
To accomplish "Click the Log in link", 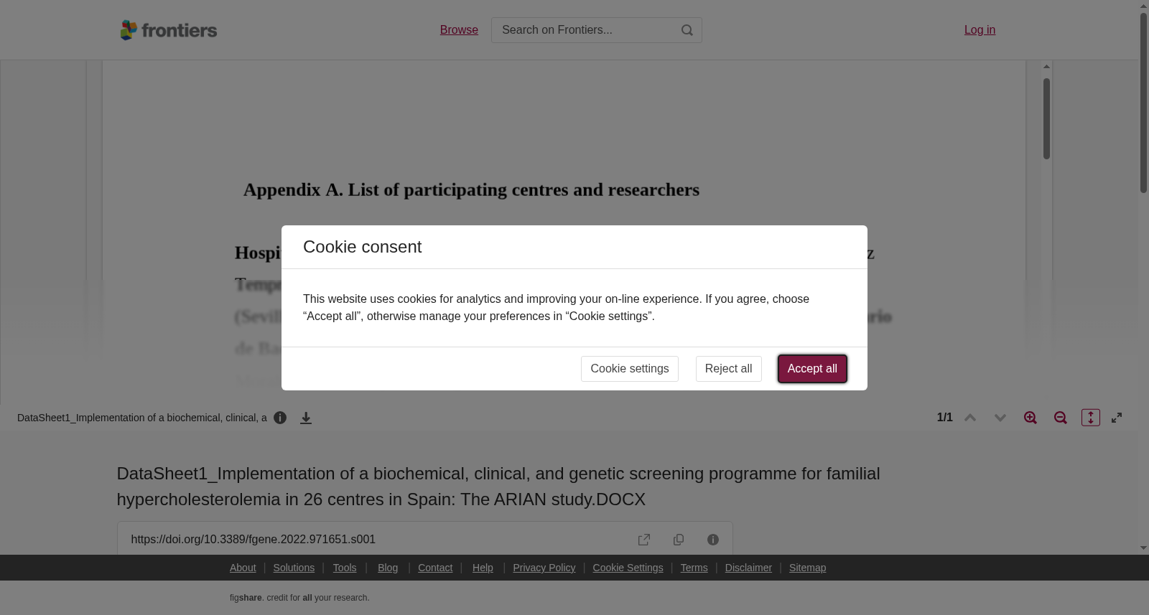I will 980,30.
